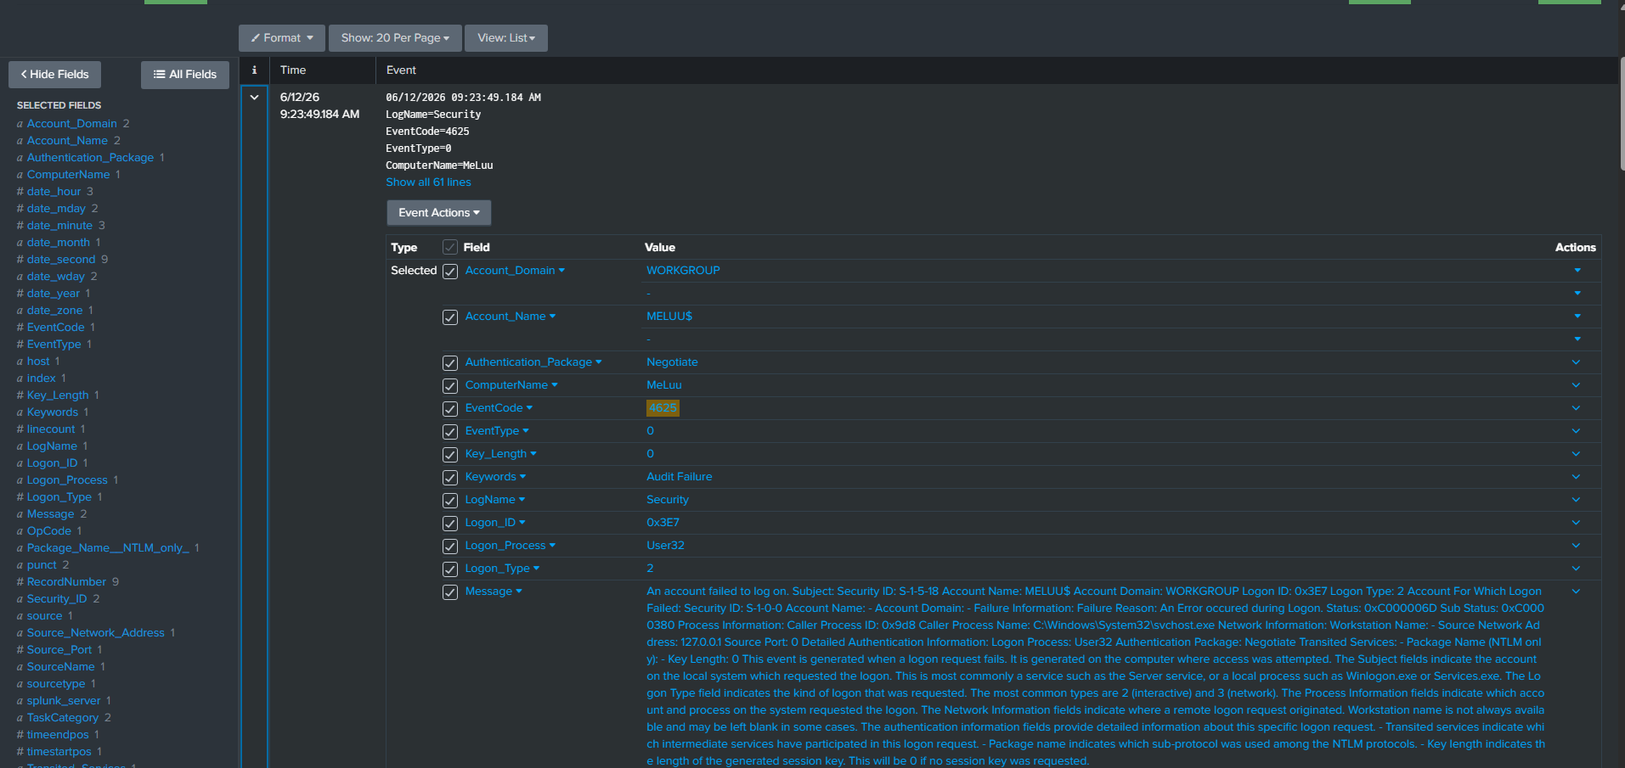Uncheck the EventType field checkbox
Image resolution: width=1625 pixels, height=768 pixels.
click(450, 432)
